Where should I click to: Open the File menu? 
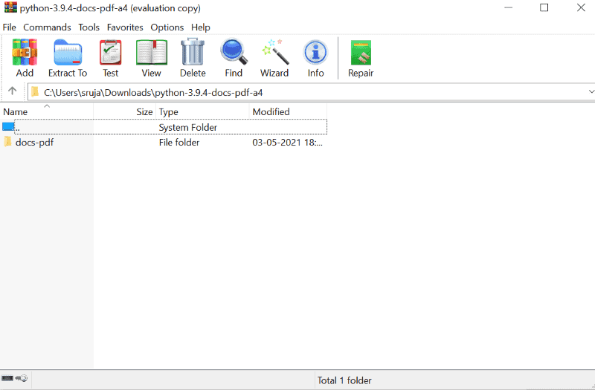click(9, 27)
